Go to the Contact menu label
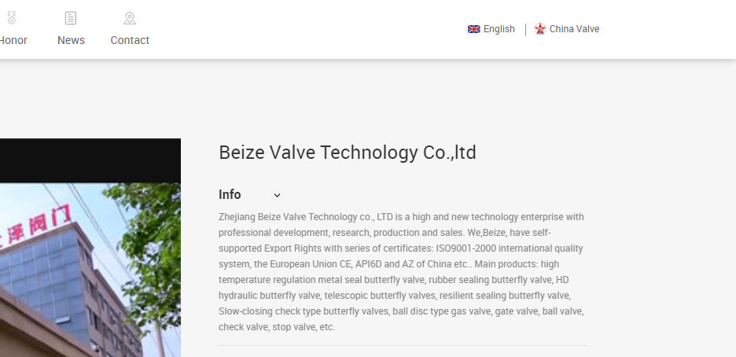This screenshot has width=736, height=357. click(130, 40)
